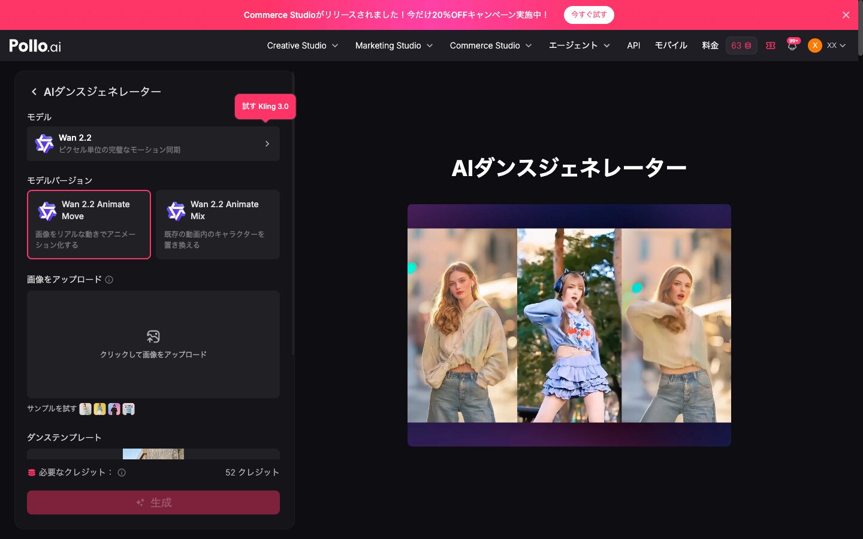Click クリックして画像をアップロード upload area

[x=153, y=344]
